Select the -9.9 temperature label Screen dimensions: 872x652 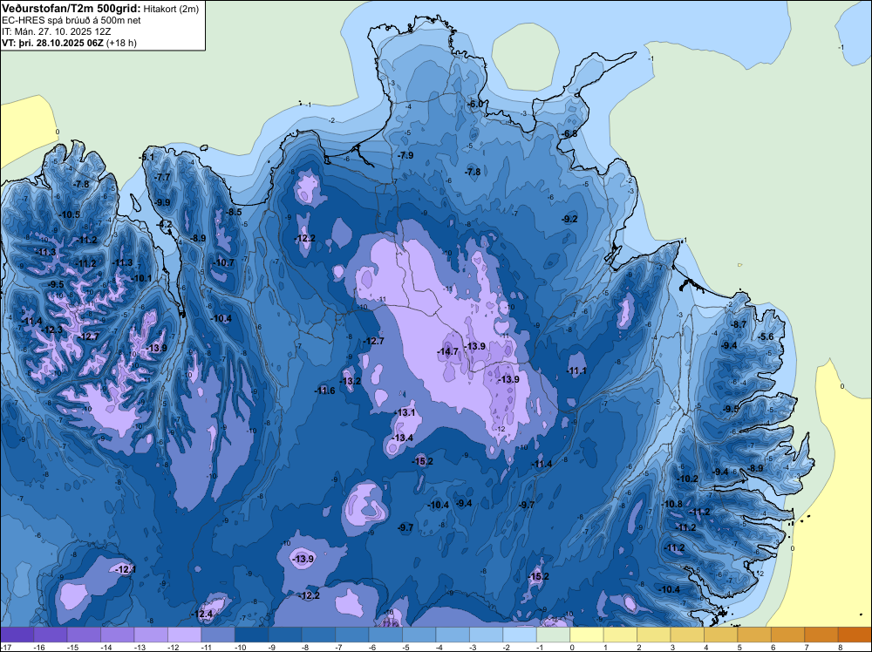[162, 202]
